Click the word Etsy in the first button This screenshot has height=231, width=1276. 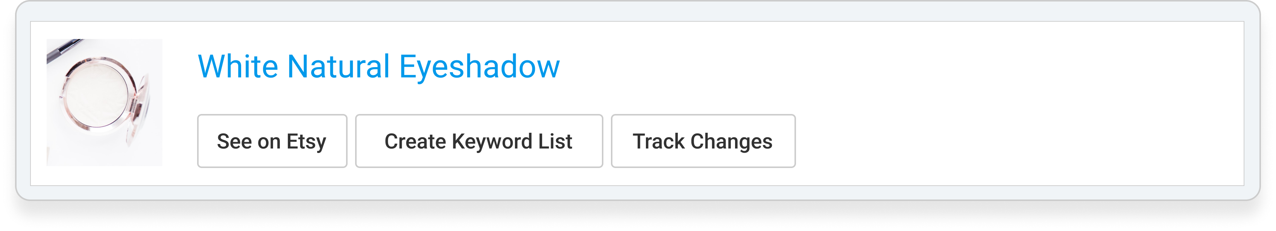coord(306,142)
